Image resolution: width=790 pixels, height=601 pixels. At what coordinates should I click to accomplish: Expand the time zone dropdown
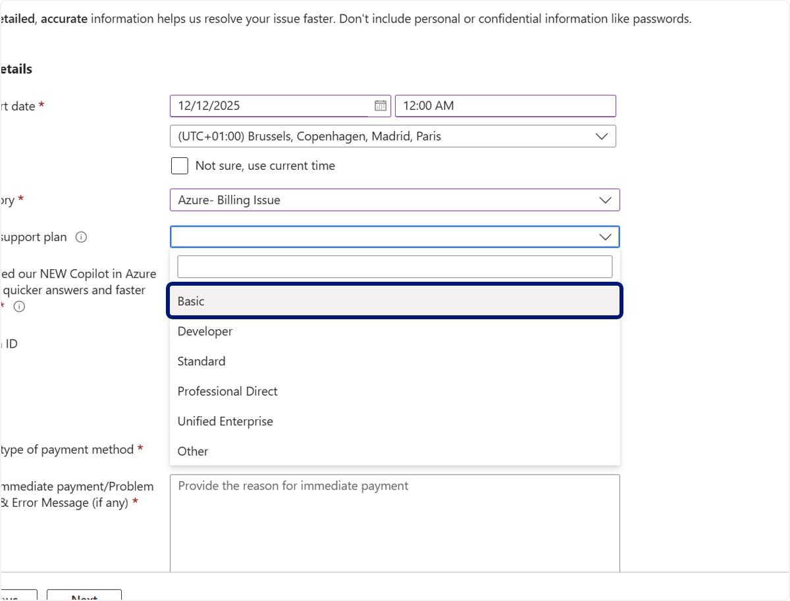click(x=393, y=136)
